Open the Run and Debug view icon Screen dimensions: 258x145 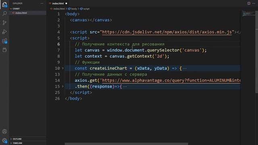click(x=4, y=31)
